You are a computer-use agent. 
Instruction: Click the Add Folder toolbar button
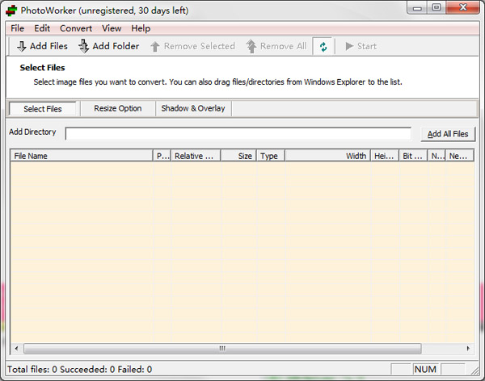tap(108, 46)
